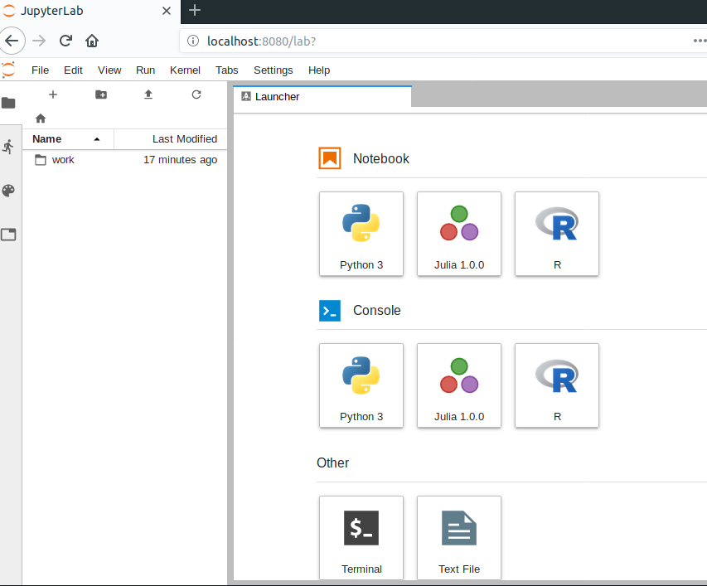Click the '17 minutes ago' timestamp

coord(181,160)
